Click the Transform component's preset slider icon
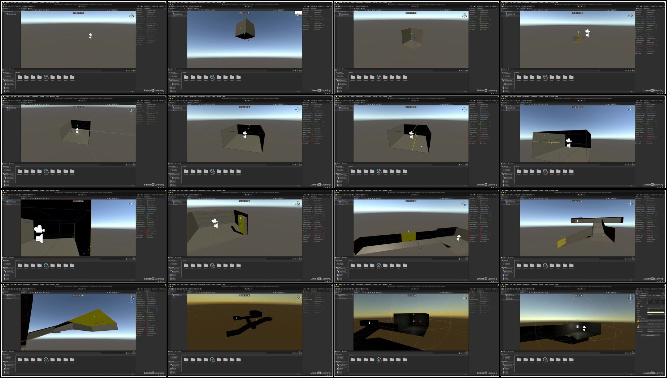 663,298
